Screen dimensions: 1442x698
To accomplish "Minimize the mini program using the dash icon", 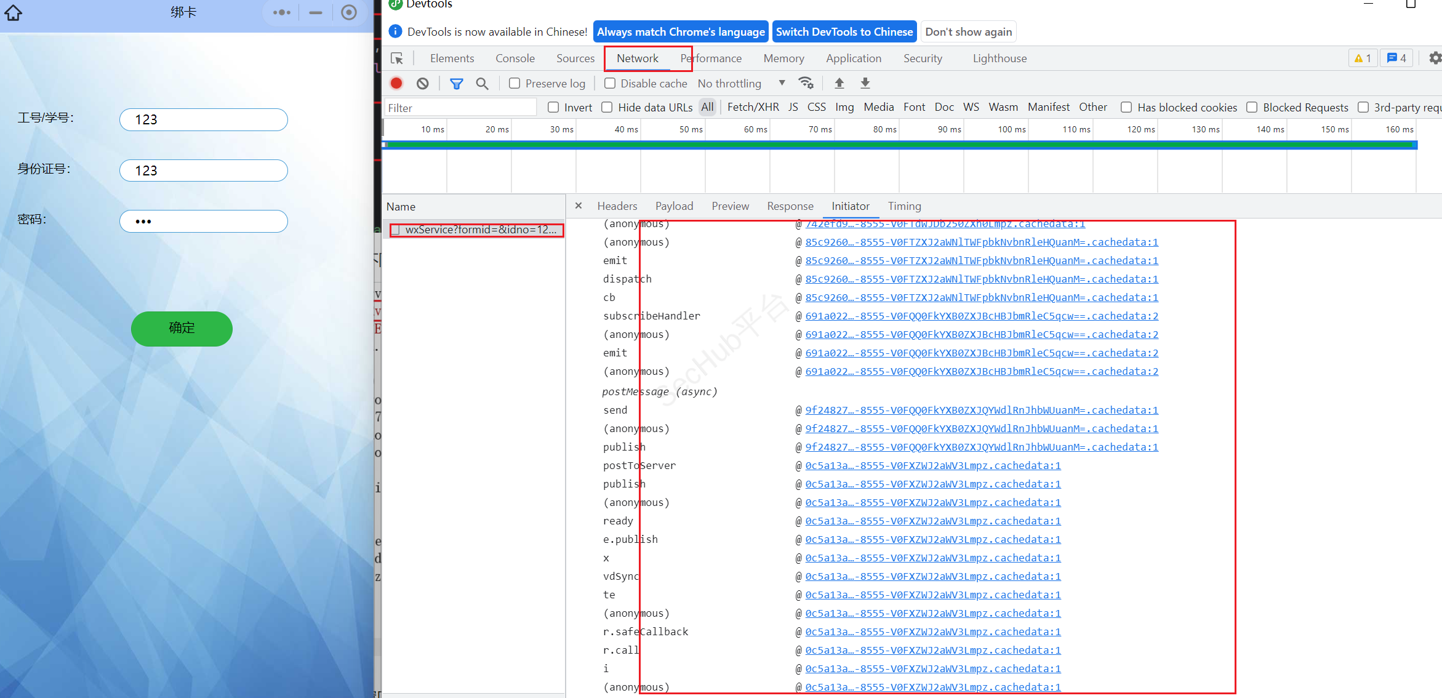I will point(316,12).
